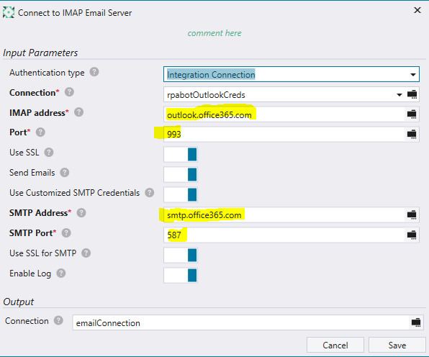Click inside the SMTP Port input field
The height and width of the screenshot is (357, 429).
284,235
